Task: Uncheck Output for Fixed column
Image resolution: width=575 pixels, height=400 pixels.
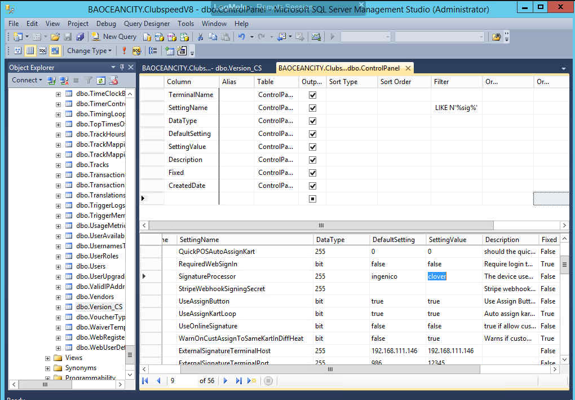Action: [312, 173]
